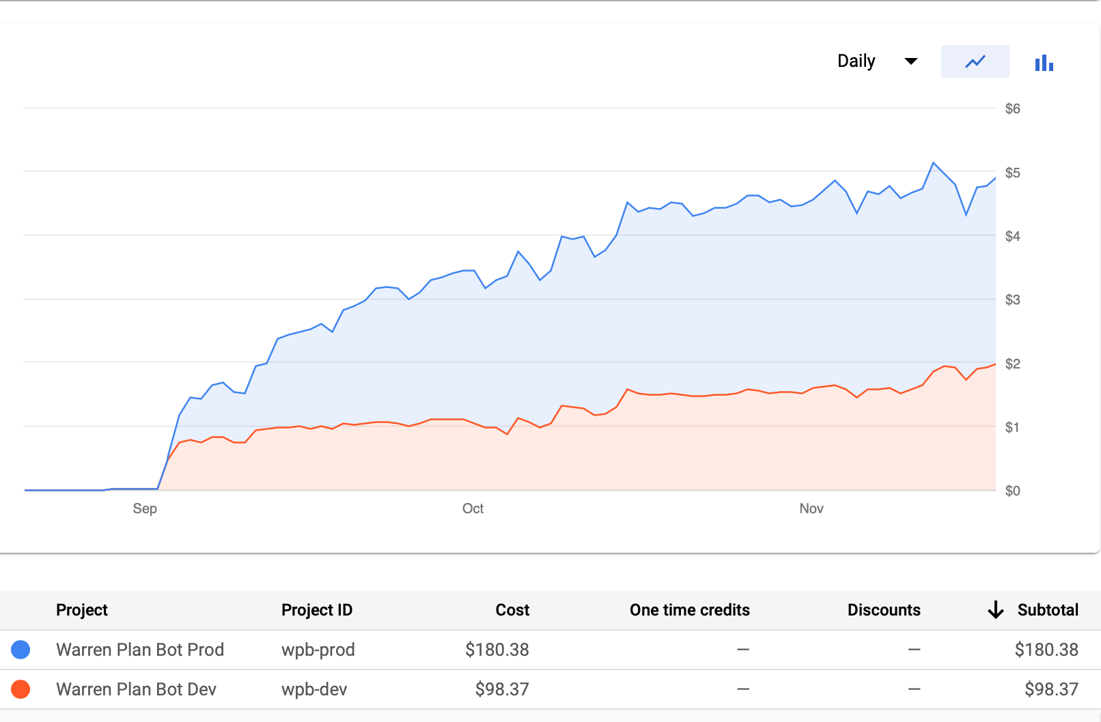Sort table by Cost column
This screenshot has width=1101, height=722.
point(512,610)
